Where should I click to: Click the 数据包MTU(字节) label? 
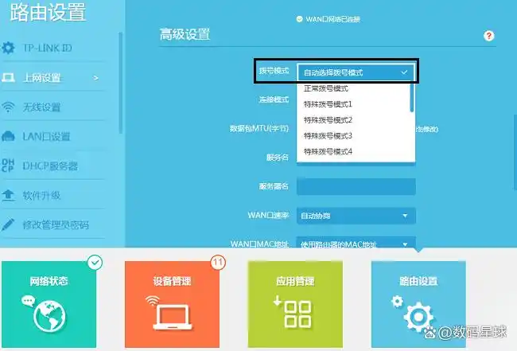(x=259, y=128)
